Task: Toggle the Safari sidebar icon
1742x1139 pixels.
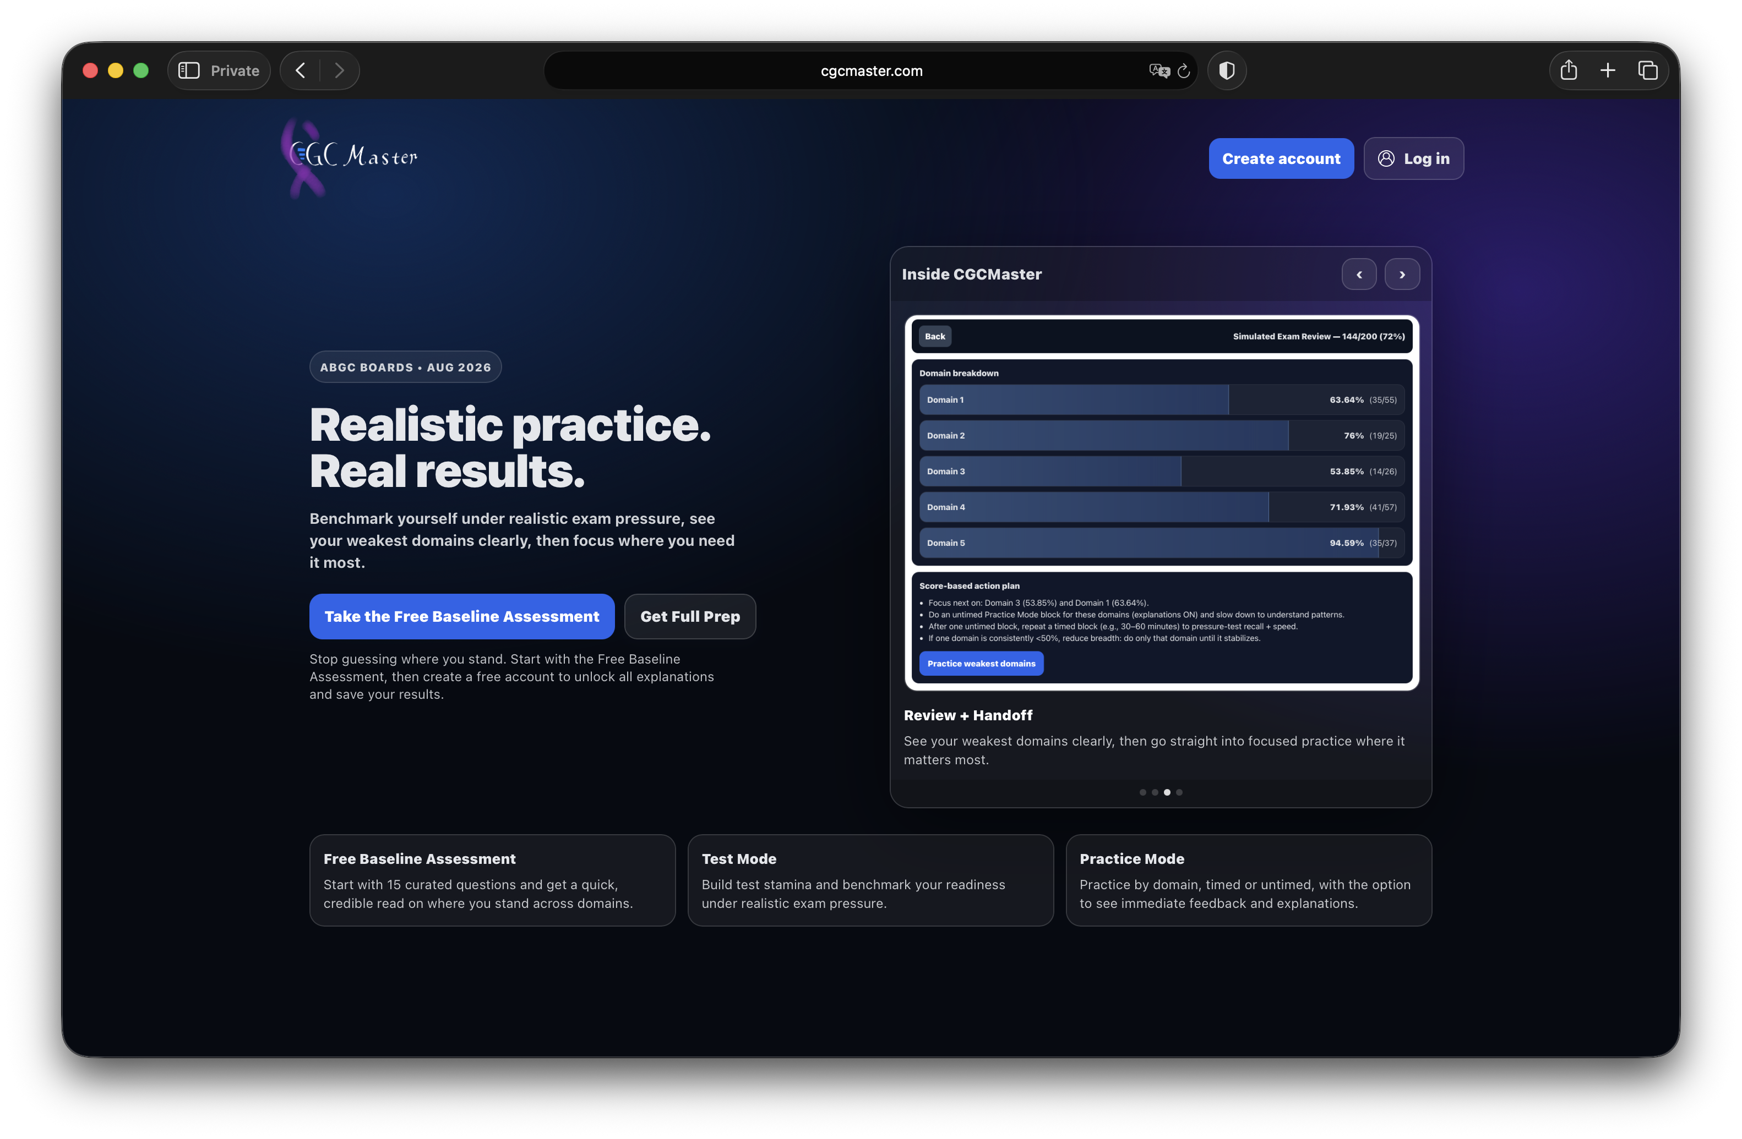Action: tap(189, 70)
